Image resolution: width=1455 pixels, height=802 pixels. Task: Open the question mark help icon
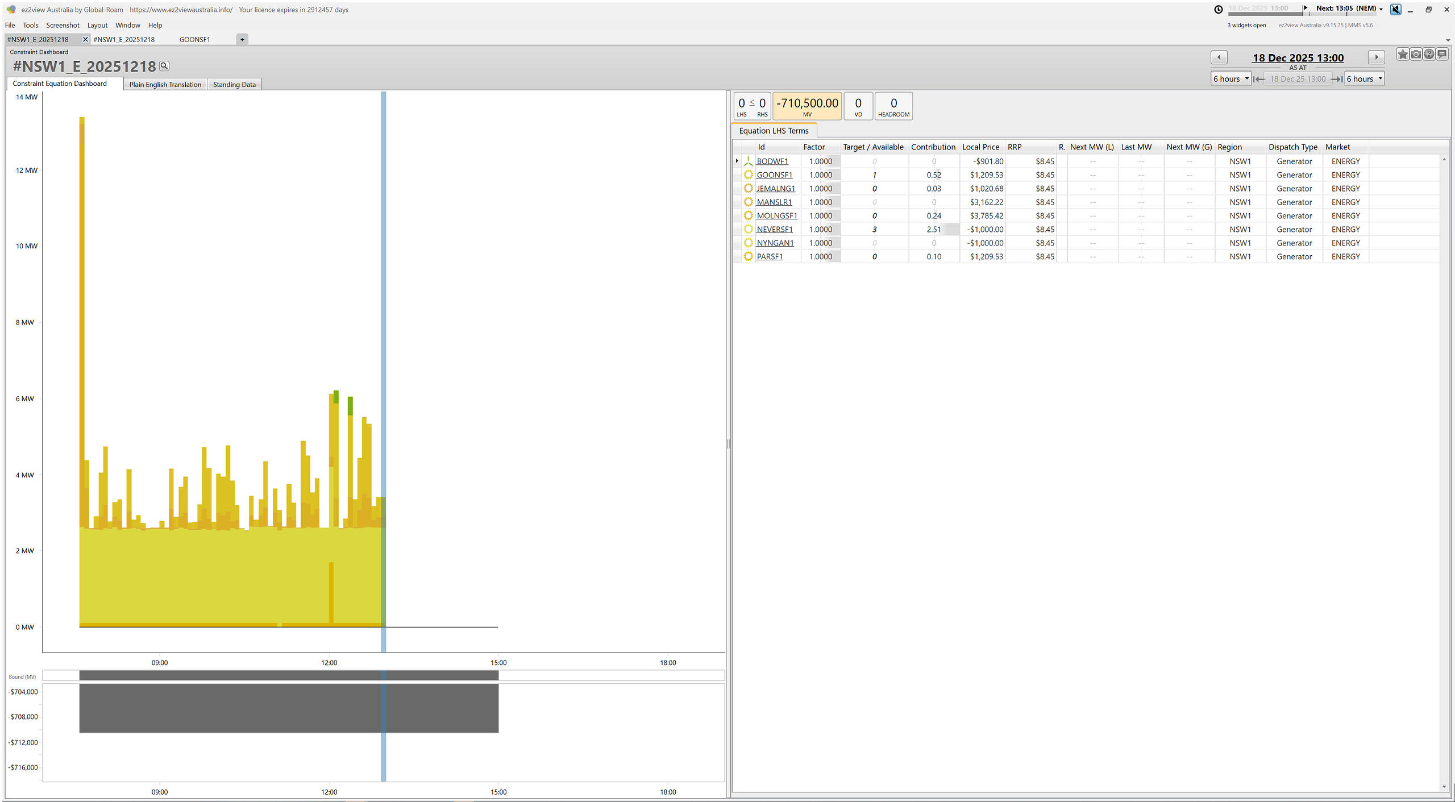point(1429,55)
